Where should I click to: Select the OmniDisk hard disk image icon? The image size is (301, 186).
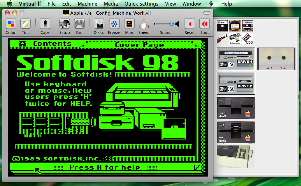[x=235, y=26]
